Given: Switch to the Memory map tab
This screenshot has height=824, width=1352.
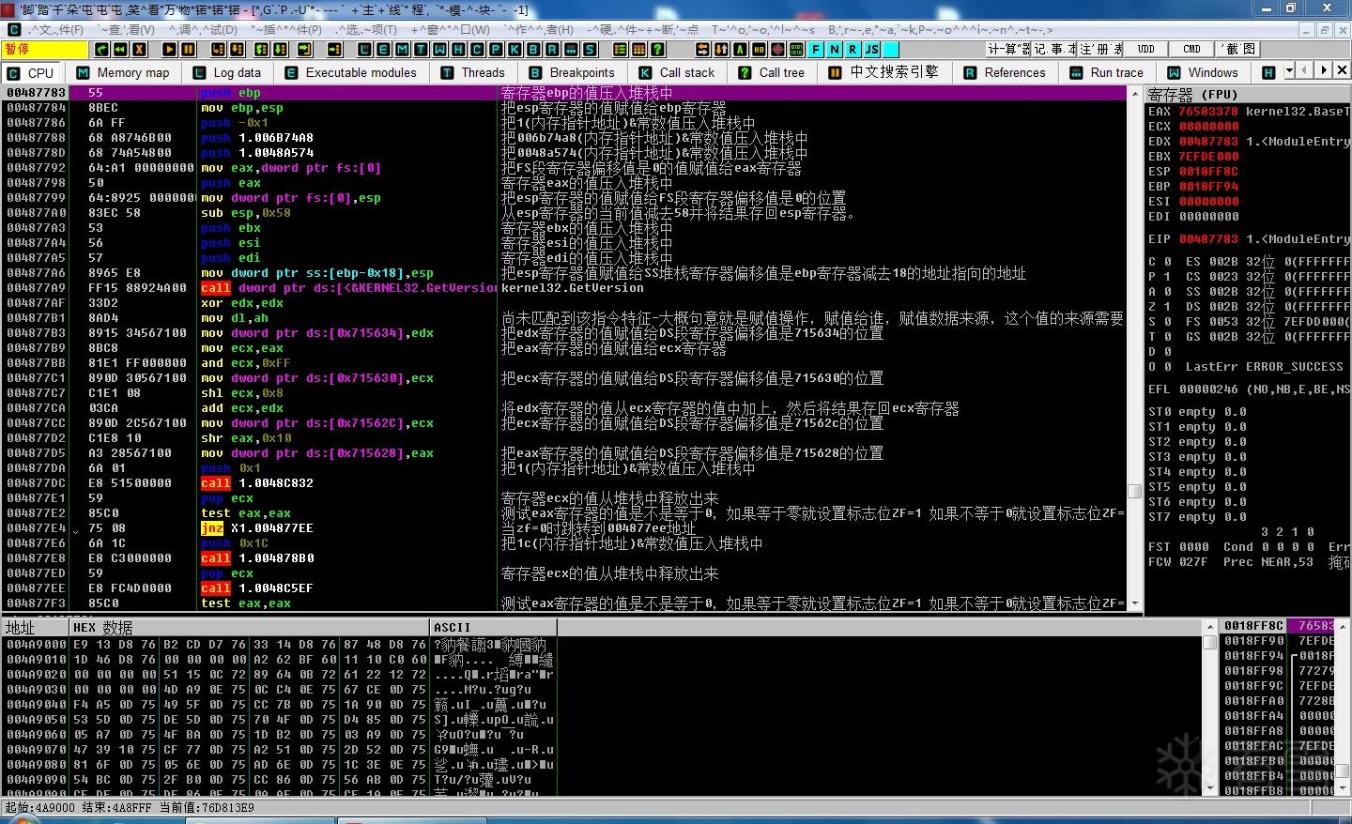Looking at the screenshot, I should (124, 72).
